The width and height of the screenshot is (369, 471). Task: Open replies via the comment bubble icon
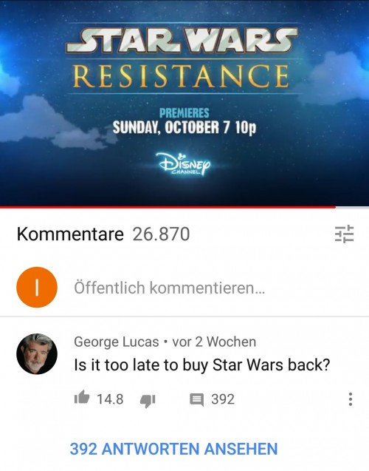tap(196, 400)
